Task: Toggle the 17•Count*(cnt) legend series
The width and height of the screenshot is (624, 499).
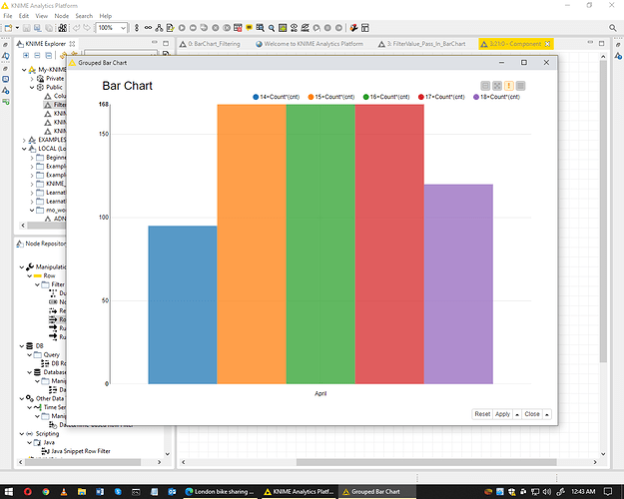Action: coord(441,97)
